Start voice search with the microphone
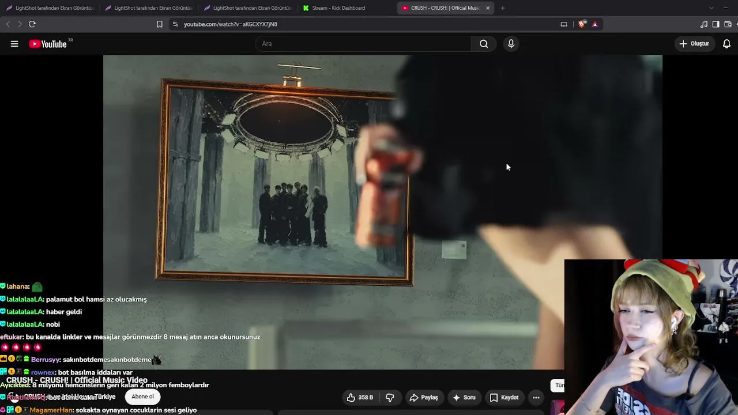 (x=511, y=44)
